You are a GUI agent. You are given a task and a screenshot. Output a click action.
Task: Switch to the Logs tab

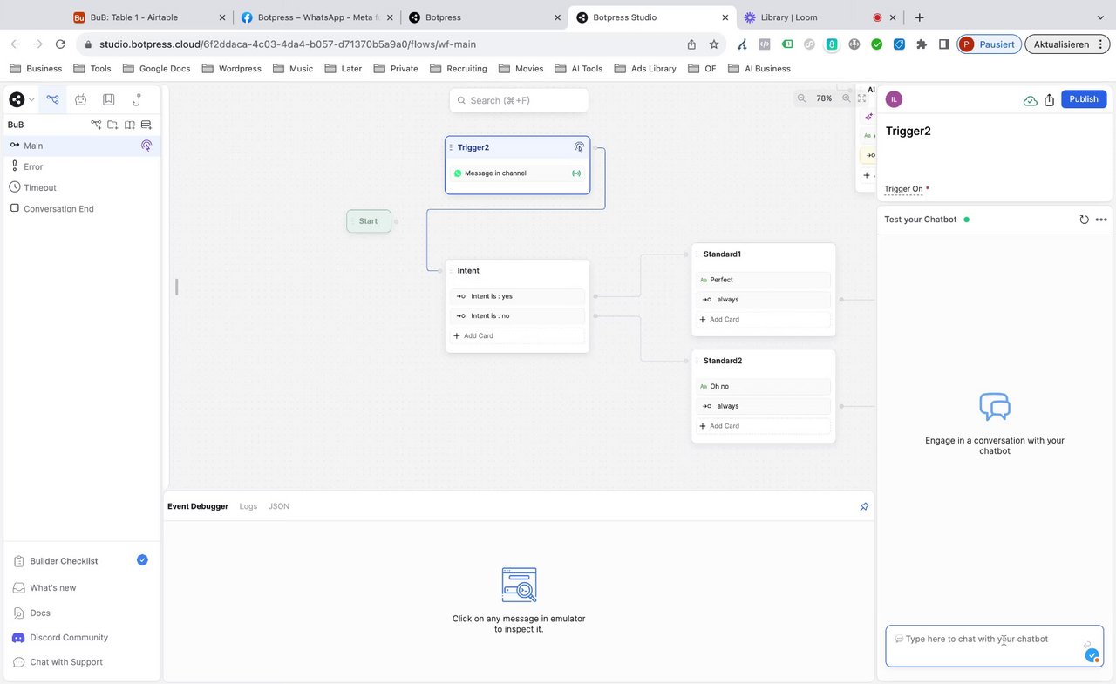[248, 506]
